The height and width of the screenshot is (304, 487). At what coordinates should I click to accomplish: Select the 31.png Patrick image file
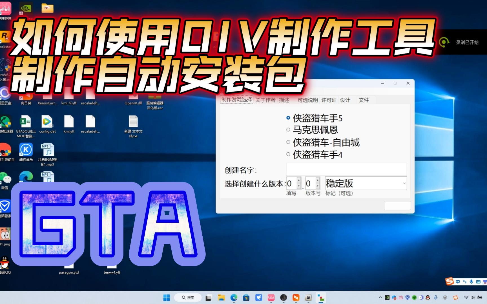coord(5,237)
